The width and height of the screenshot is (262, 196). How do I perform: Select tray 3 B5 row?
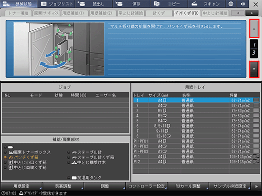[x=196, y=111]
